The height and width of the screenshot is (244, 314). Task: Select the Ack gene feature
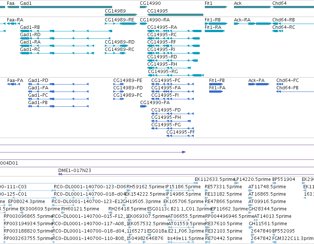253,7
